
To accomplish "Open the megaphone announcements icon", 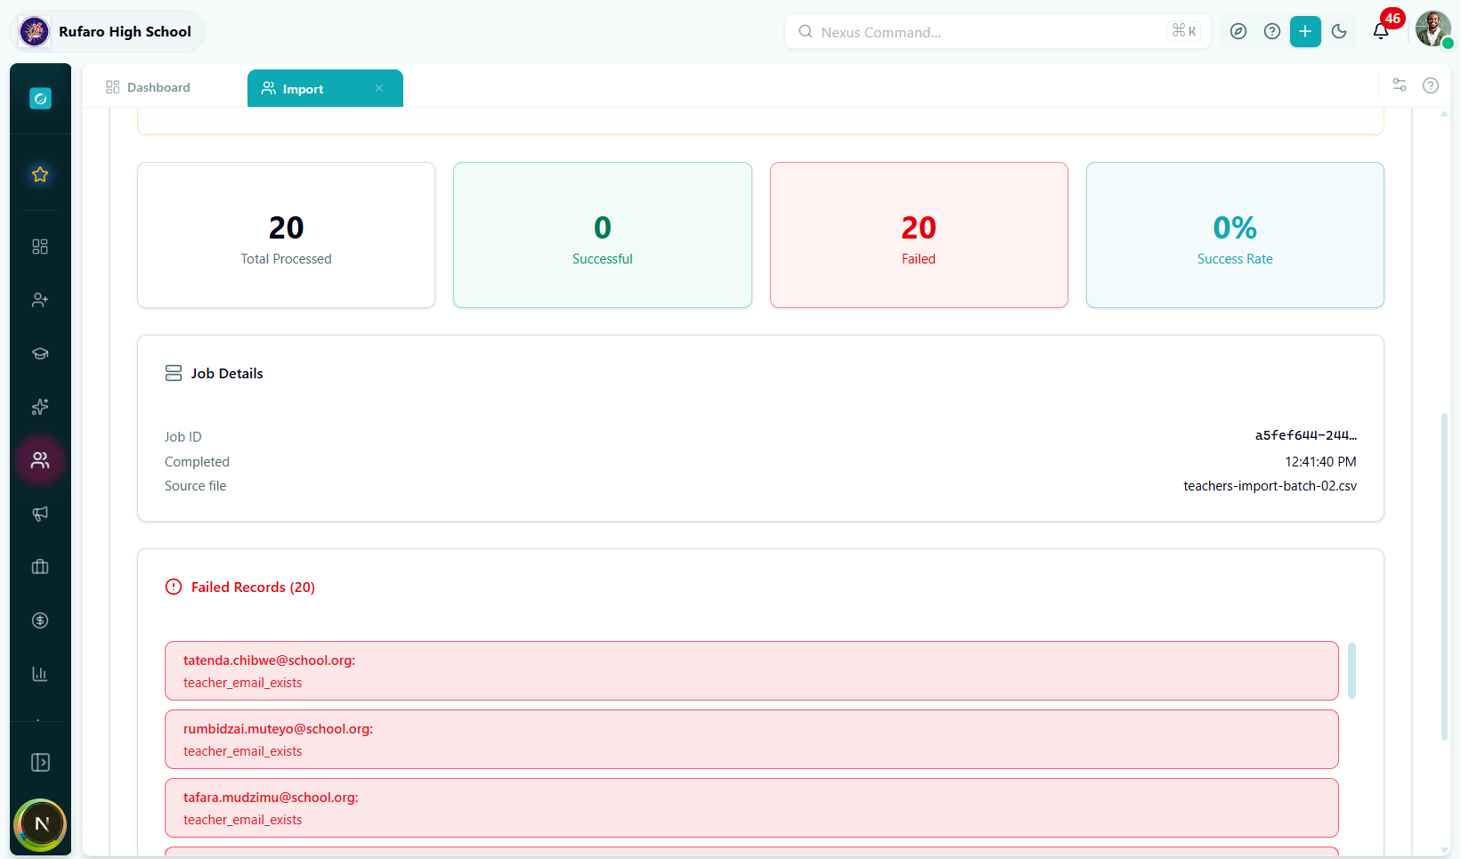I will click(x=40, y=514).
